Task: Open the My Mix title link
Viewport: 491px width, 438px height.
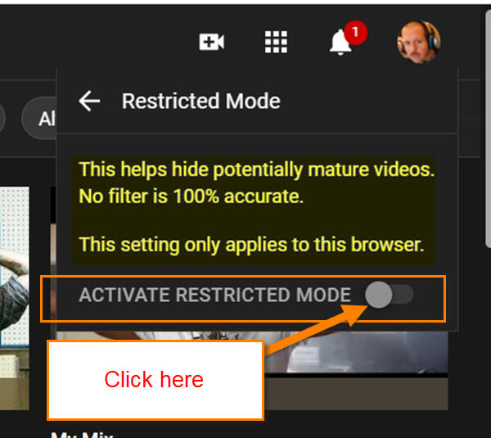Action: tap(82, 434)
